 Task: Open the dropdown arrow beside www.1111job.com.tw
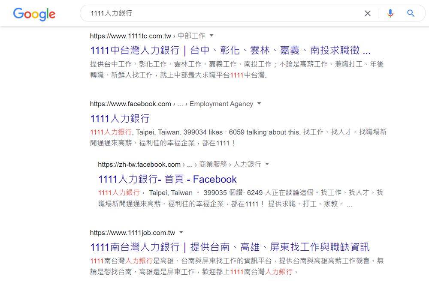[181, 233]
